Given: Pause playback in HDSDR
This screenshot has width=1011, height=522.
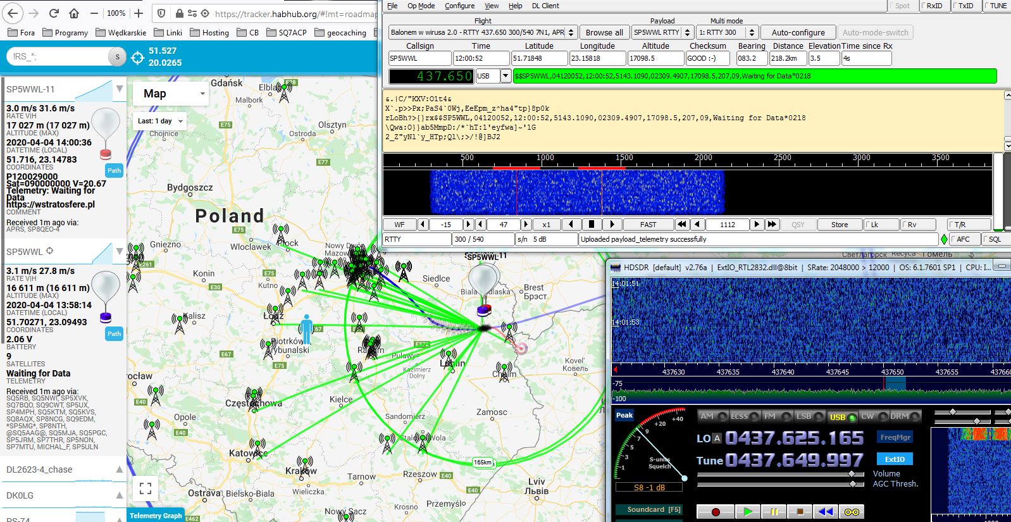Looking at the screenshot, I should [x=773, y=511].
